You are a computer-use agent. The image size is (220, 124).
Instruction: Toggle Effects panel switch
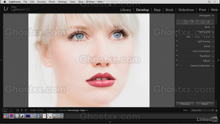[177, 61]
